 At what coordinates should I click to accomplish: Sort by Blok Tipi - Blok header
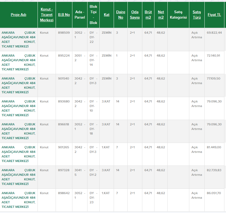(x=93, y=15)
